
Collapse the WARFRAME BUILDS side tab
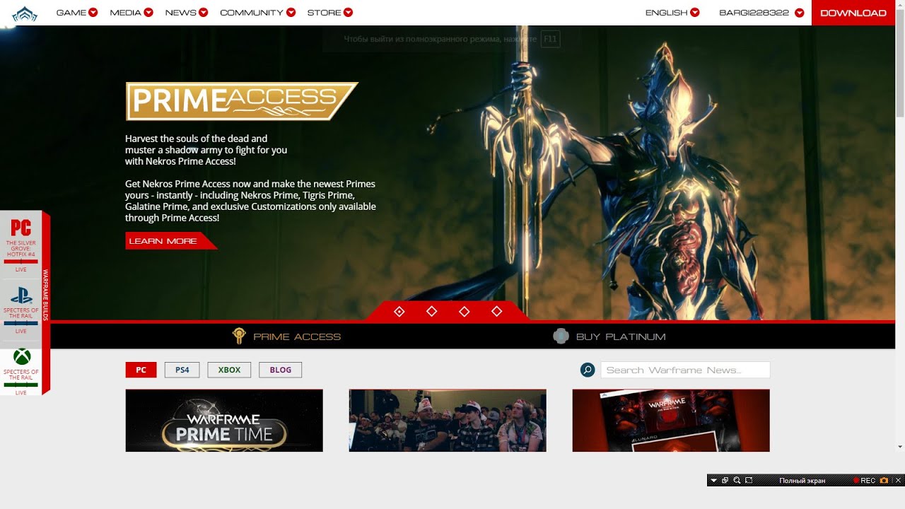pos(46,302)
